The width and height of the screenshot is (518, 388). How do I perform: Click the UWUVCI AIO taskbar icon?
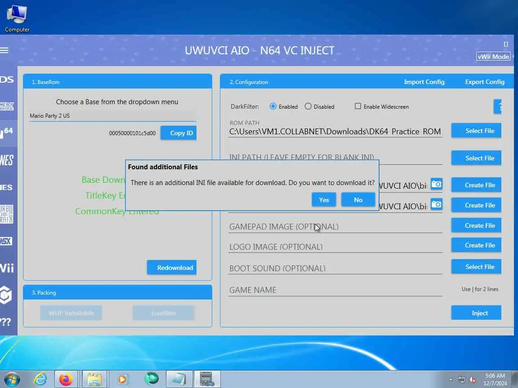pyautogui.click(x=207, y=379)
